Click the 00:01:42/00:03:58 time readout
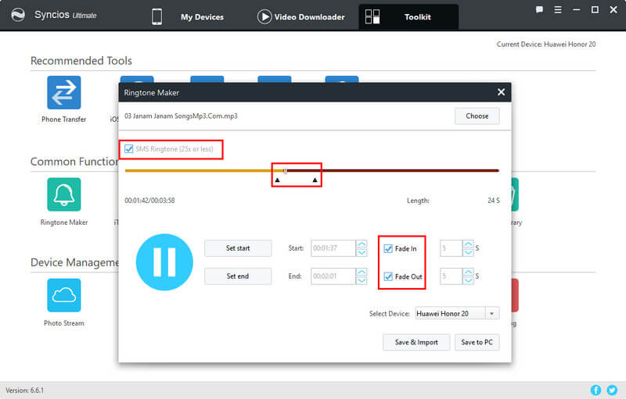Screen dimensions: 626x399 coord(149,201)
